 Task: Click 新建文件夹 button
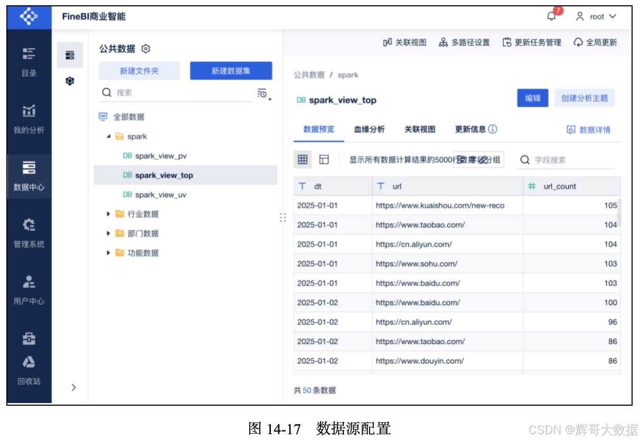click(139, 71)
